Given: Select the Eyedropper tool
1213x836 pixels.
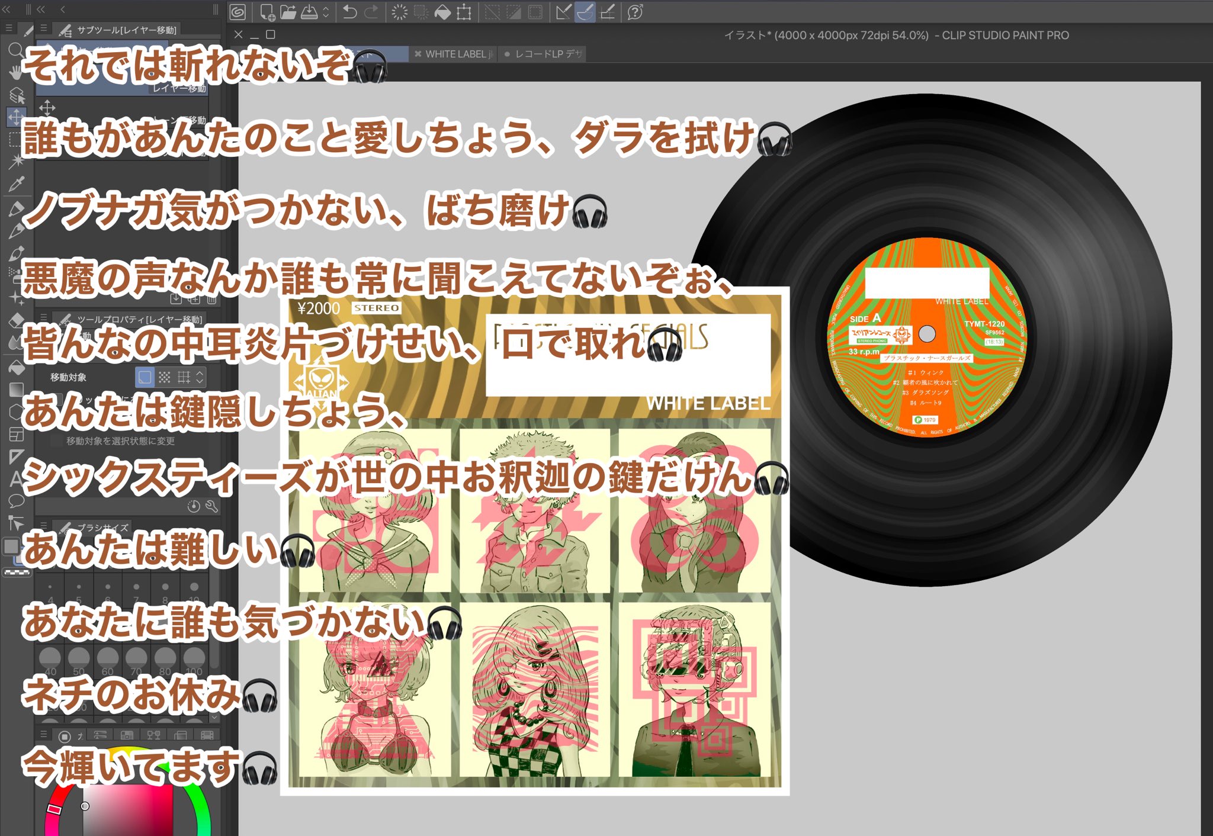Looking at the screenshot, I should pyautogui.click(x=16, y=184).
